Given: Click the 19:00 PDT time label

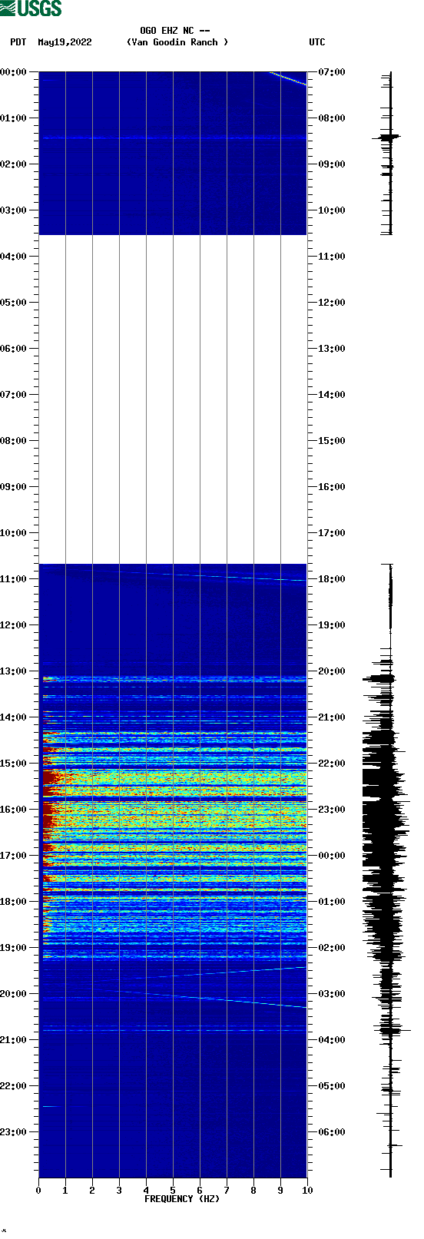Looking at the screenshot, I should tap(14, 948).
